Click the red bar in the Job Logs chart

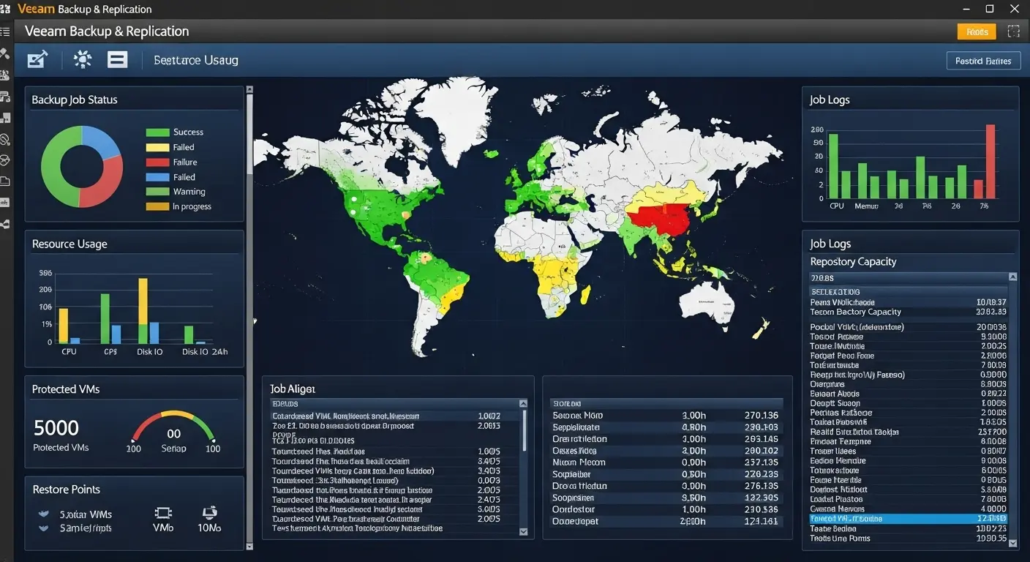990,161
